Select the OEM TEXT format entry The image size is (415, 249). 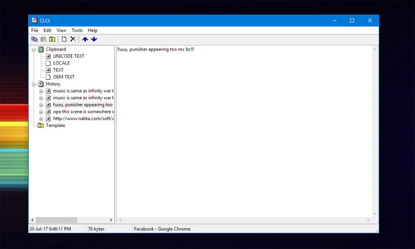click(63, 77)
